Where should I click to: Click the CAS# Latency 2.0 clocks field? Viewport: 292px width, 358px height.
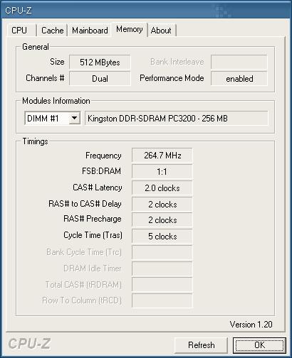point(162,188)
